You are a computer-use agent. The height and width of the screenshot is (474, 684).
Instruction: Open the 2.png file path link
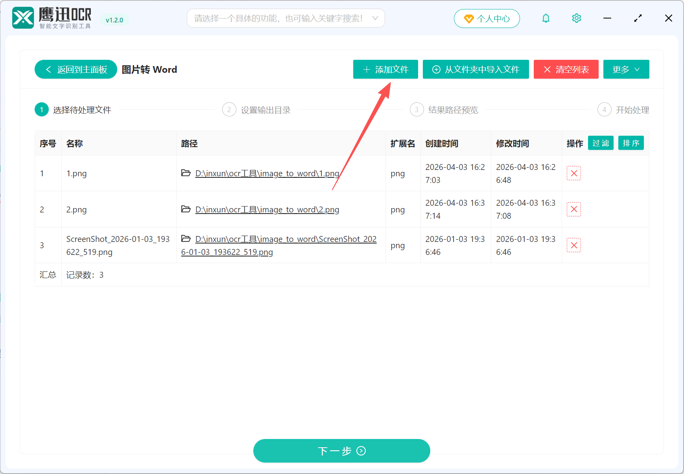tap(267, 209)
